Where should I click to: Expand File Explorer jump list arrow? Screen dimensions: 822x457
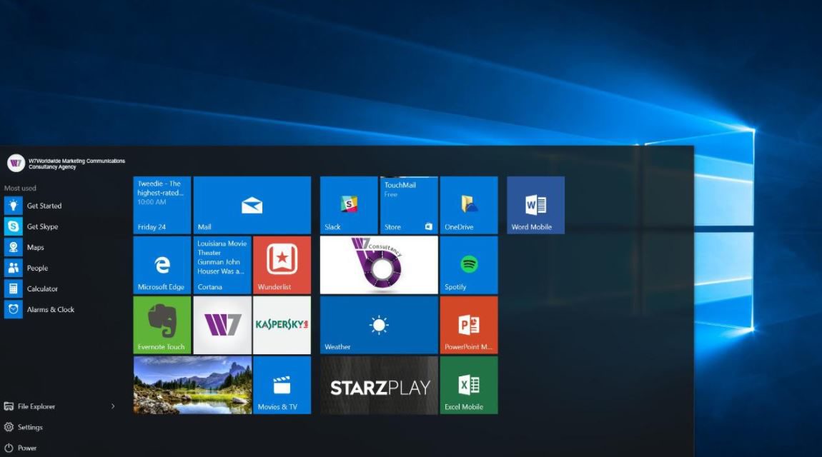point(113,406)
